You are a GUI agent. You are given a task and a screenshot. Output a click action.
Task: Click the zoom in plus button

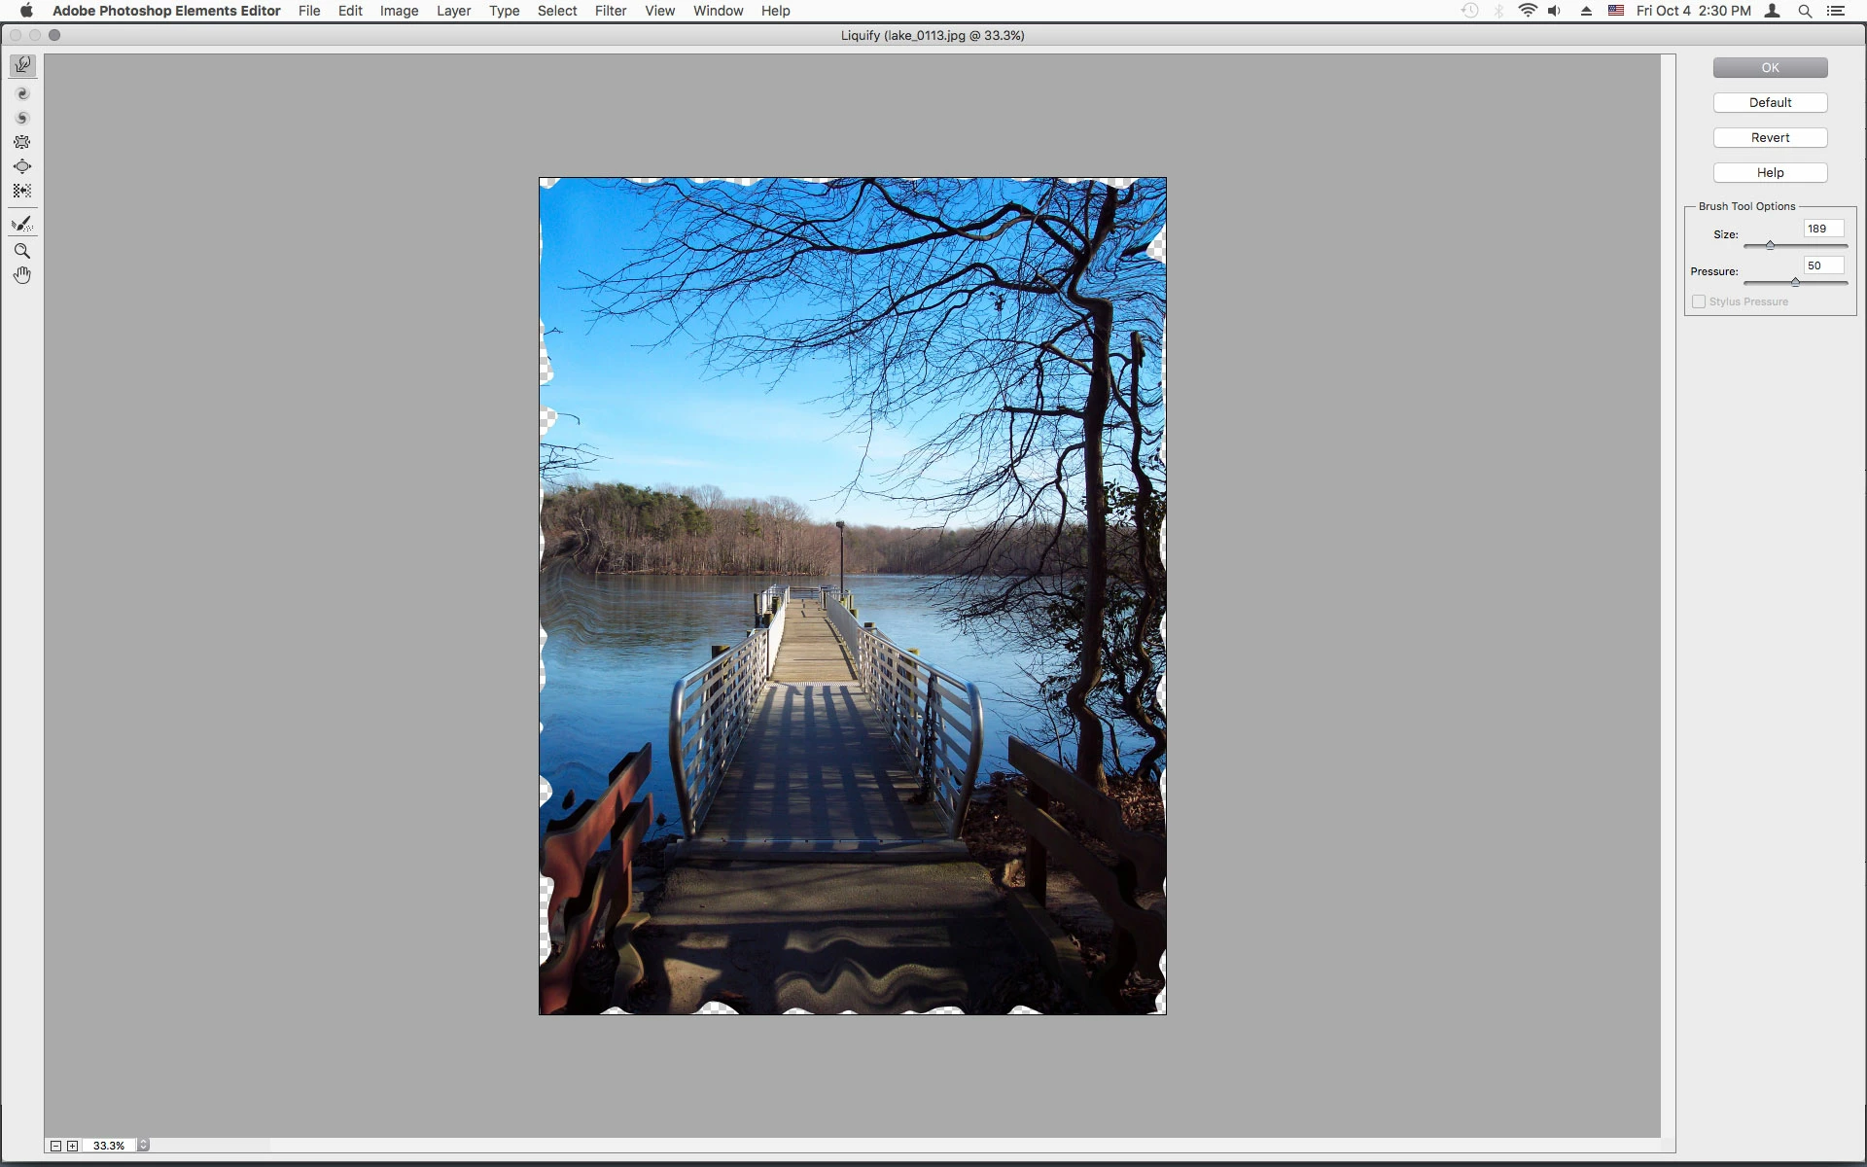tap(72, 1146)
